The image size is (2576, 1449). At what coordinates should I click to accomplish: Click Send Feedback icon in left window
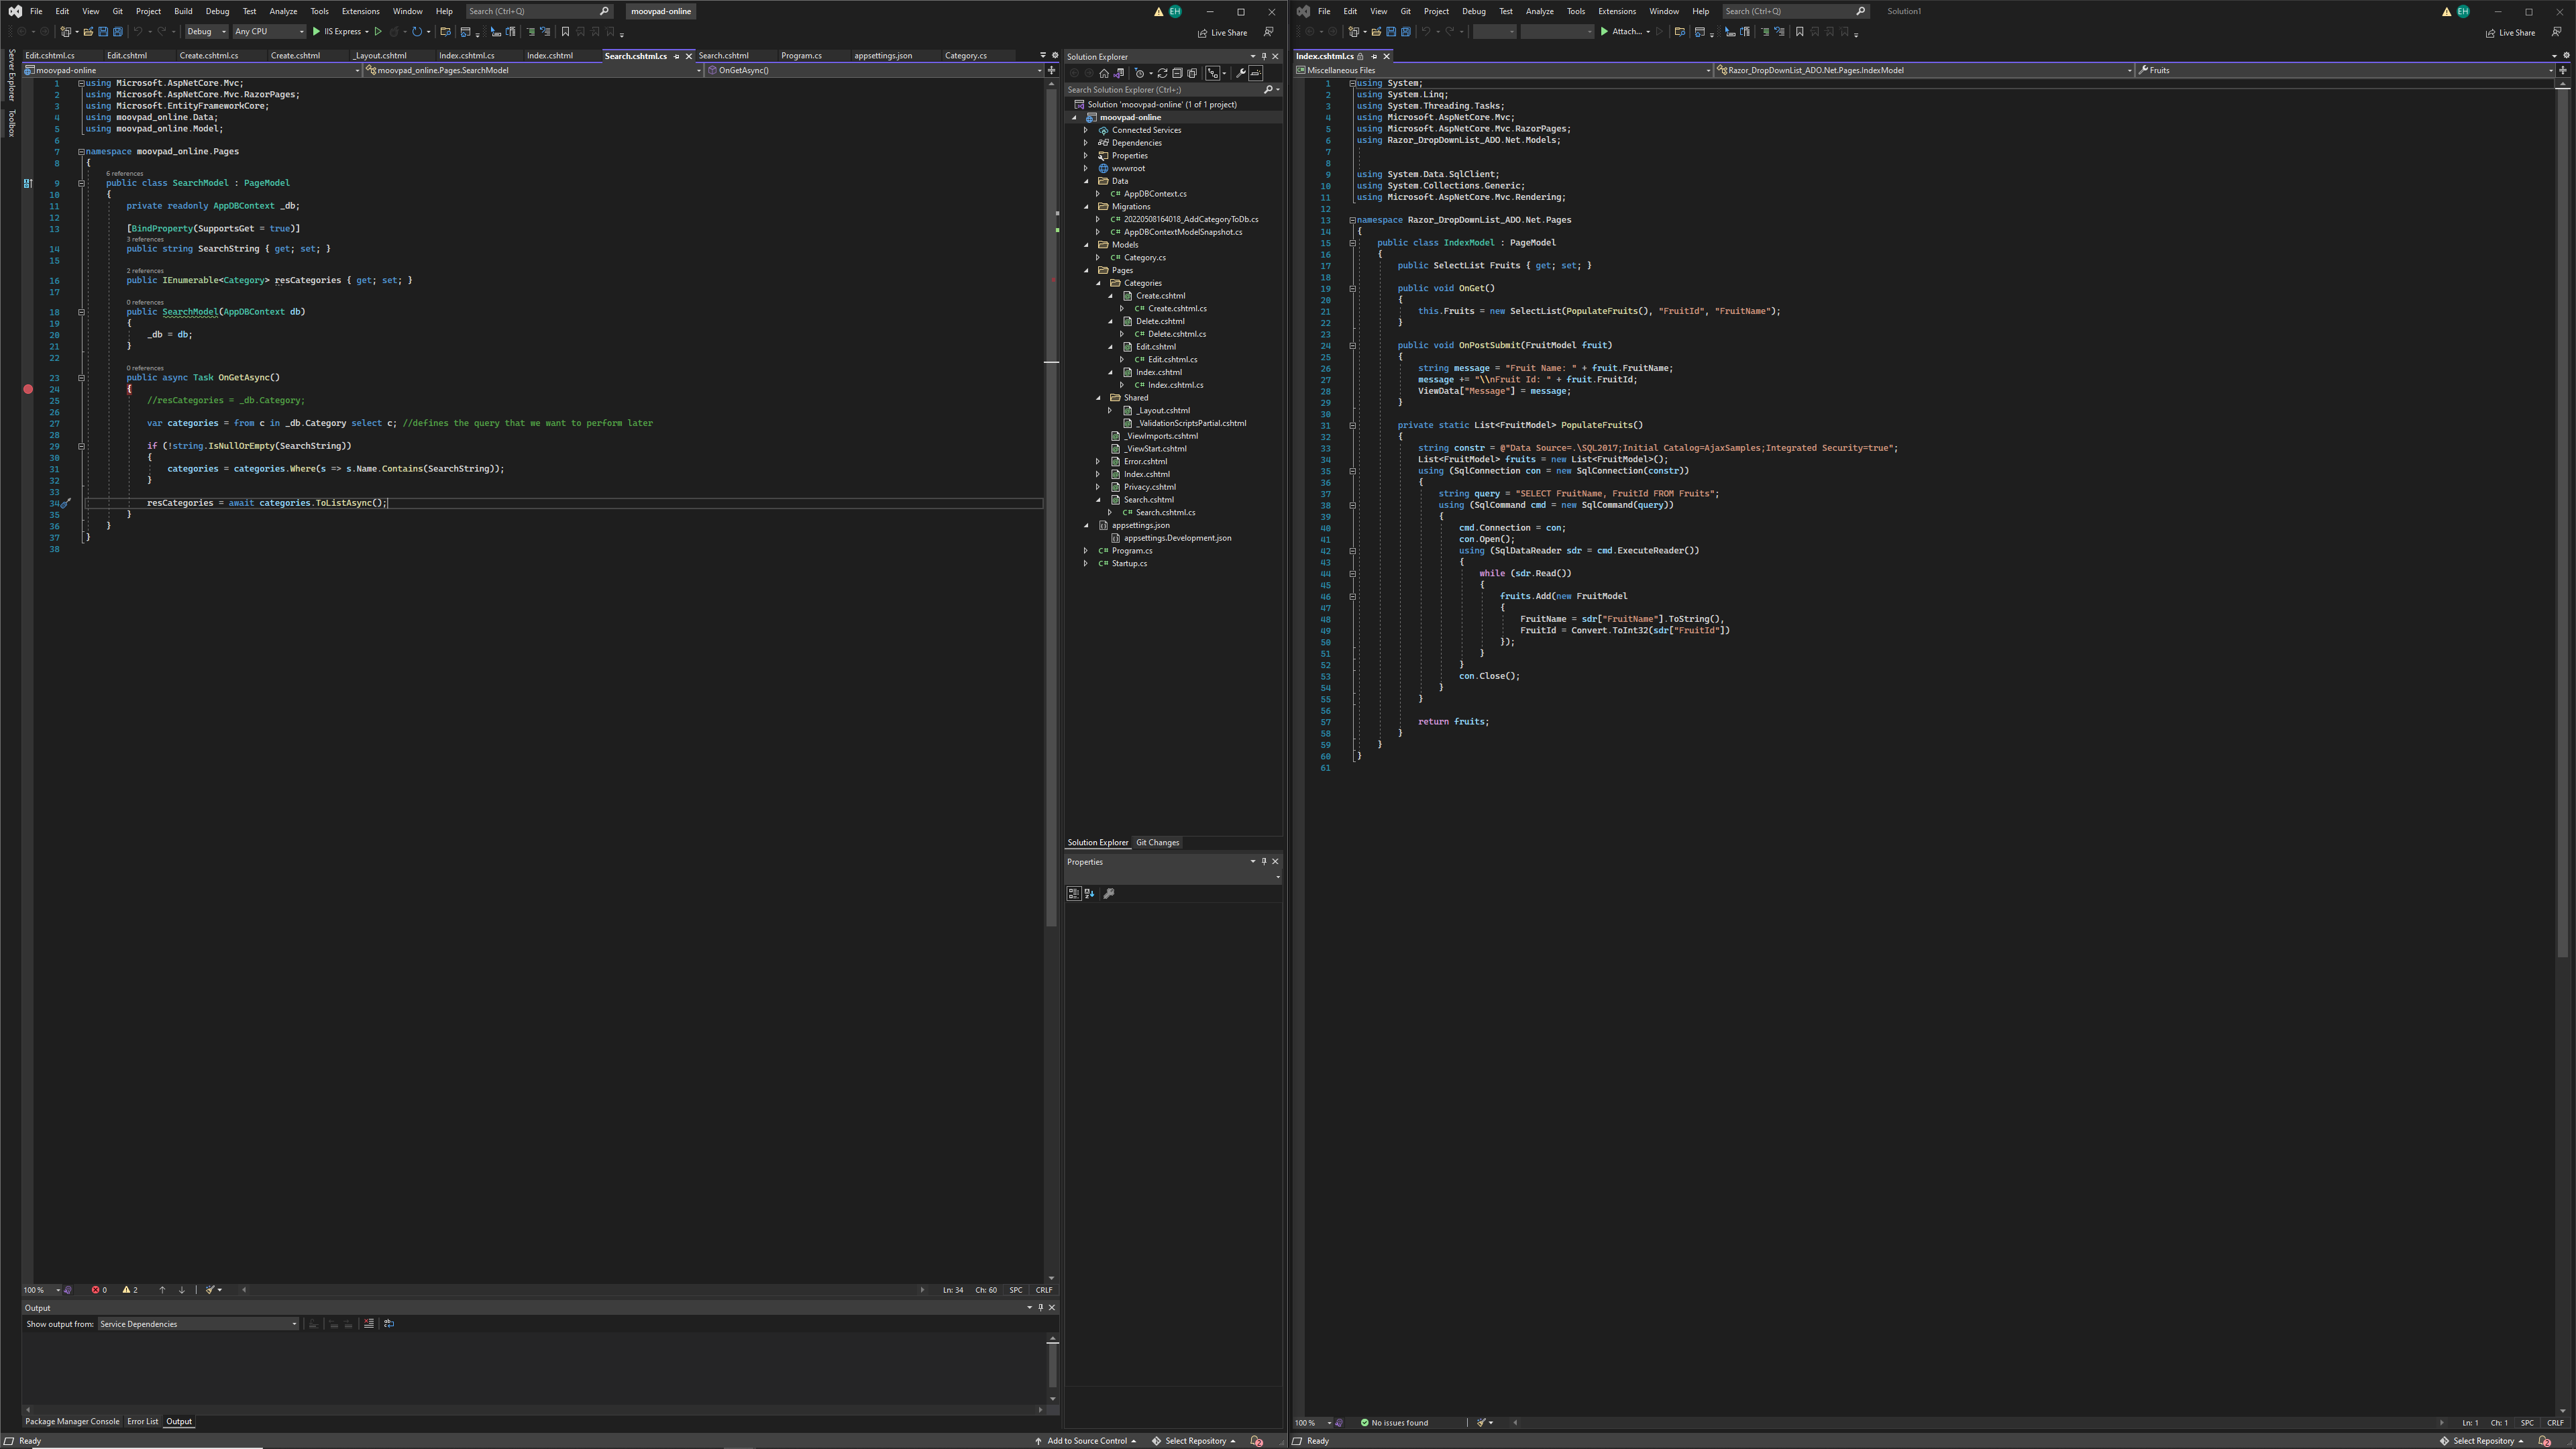(1268, 32)
